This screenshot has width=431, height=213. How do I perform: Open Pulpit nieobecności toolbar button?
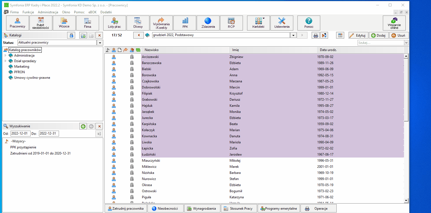coord(41,23)
